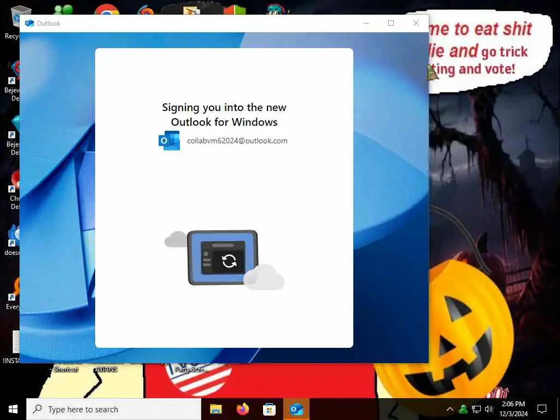Select the 'AVIANS' desktop shortcut label
The height and width of the screenshot is (420, 560).
click(x=106, y=369)
